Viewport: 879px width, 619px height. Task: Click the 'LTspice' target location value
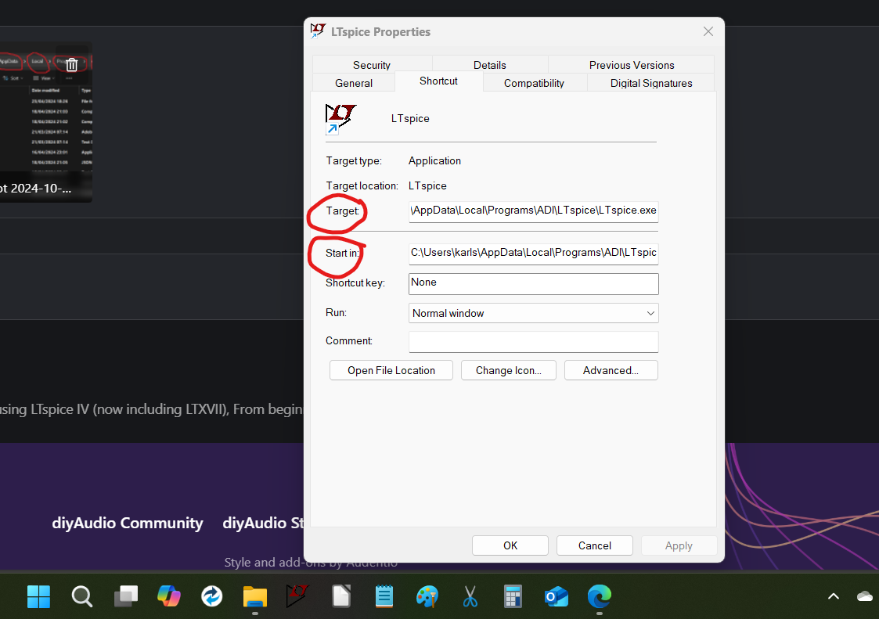[x=427, y=185]
